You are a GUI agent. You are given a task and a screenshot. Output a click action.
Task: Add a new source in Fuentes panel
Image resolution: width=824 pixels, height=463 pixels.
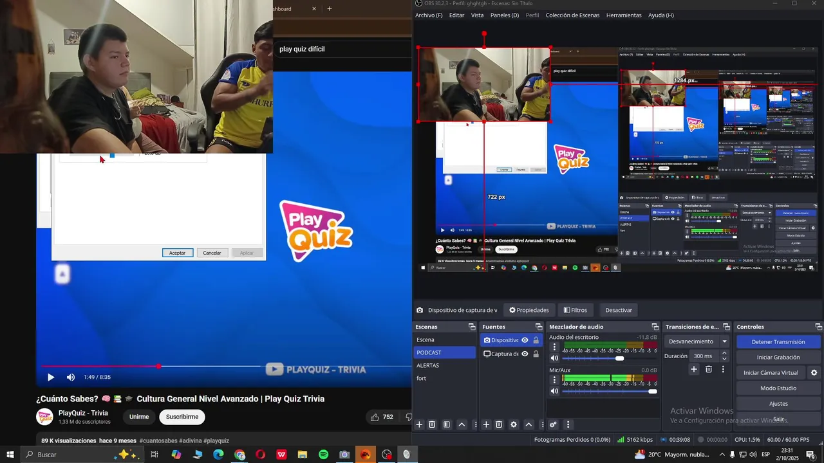(486, 424)
